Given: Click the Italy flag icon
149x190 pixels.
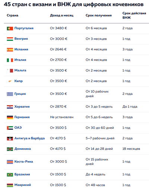Looking at the screenshot, I should [10, 60].
